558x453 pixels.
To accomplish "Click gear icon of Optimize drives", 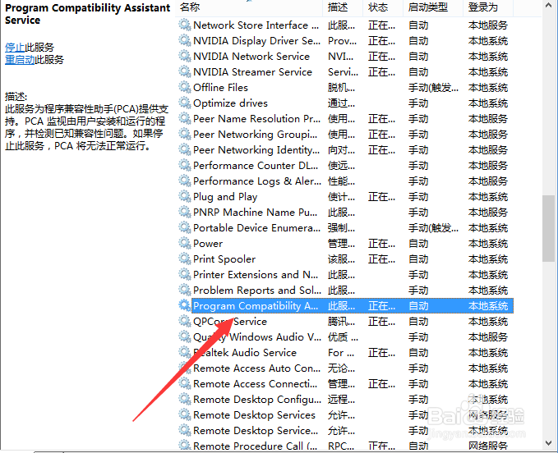I will click(x=184, y=103).
